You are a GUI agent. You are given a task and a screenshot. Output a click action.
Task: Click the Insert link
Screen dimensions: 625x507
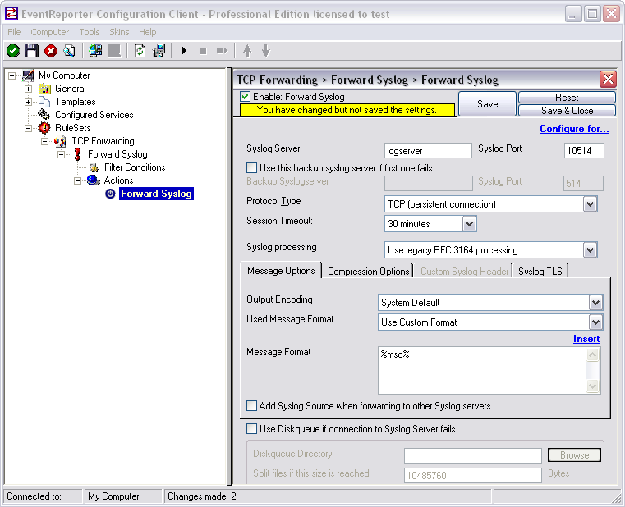(x=586, y=339)
